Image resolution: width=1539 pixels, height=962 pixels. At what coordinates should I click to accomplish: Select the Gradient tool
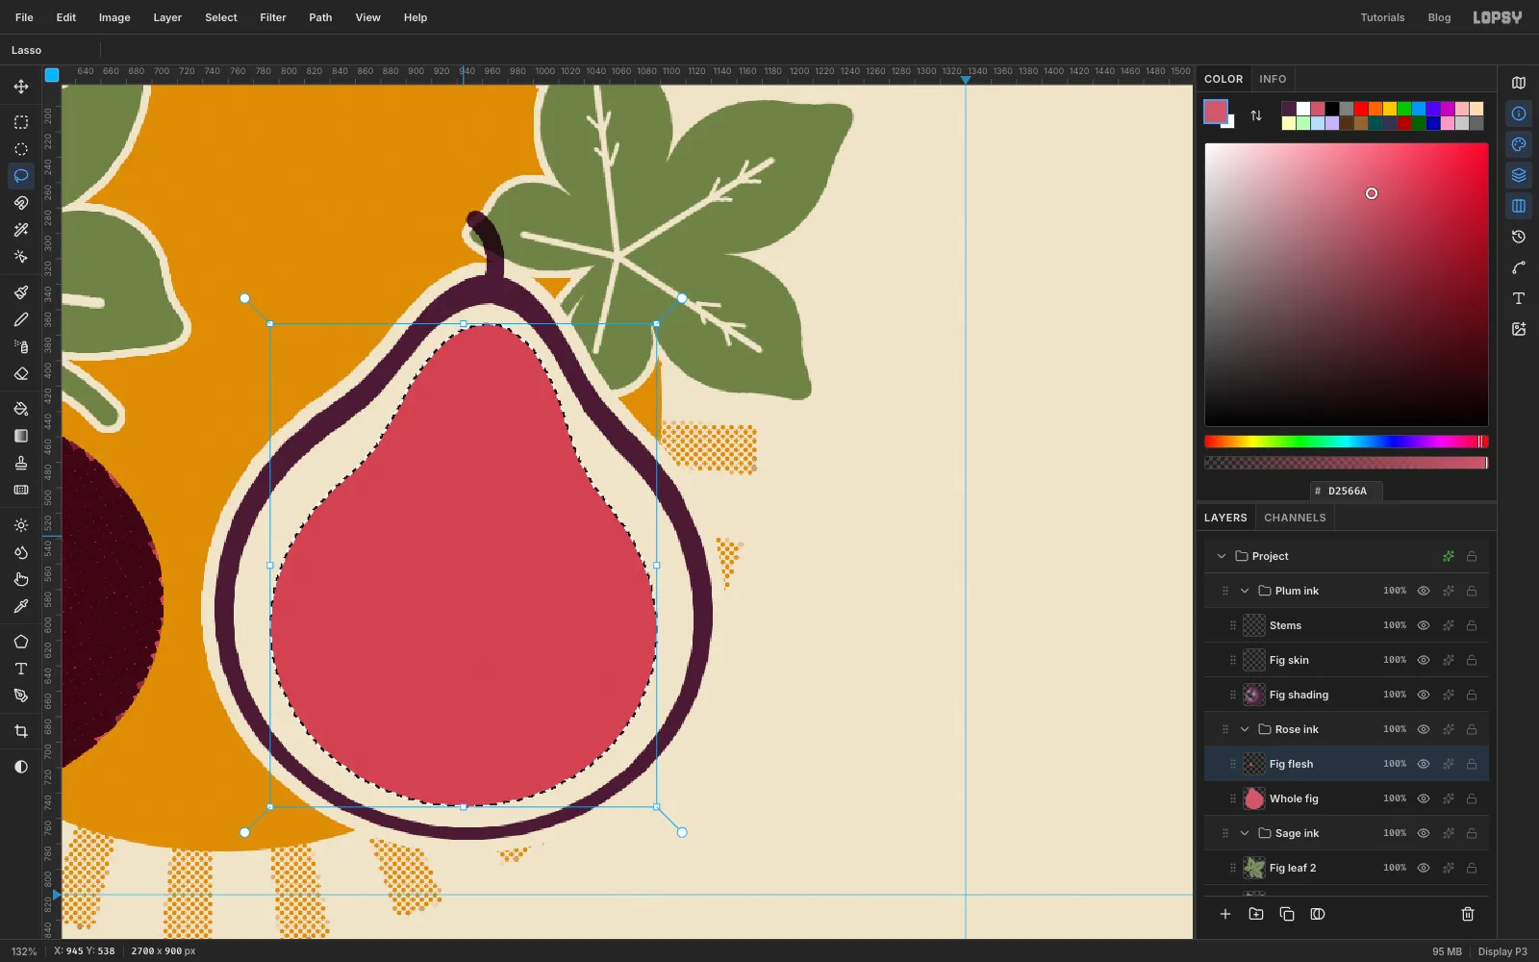pyautogui.click(x=21, y=436)
